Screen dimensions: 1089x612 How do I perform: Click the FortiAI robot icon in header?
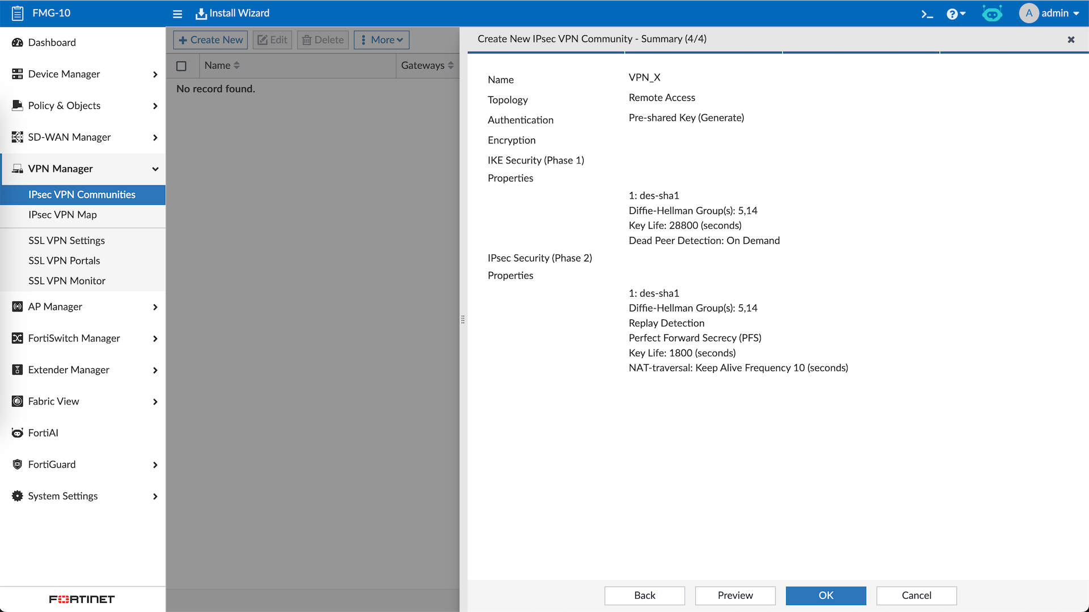(992, 14)
